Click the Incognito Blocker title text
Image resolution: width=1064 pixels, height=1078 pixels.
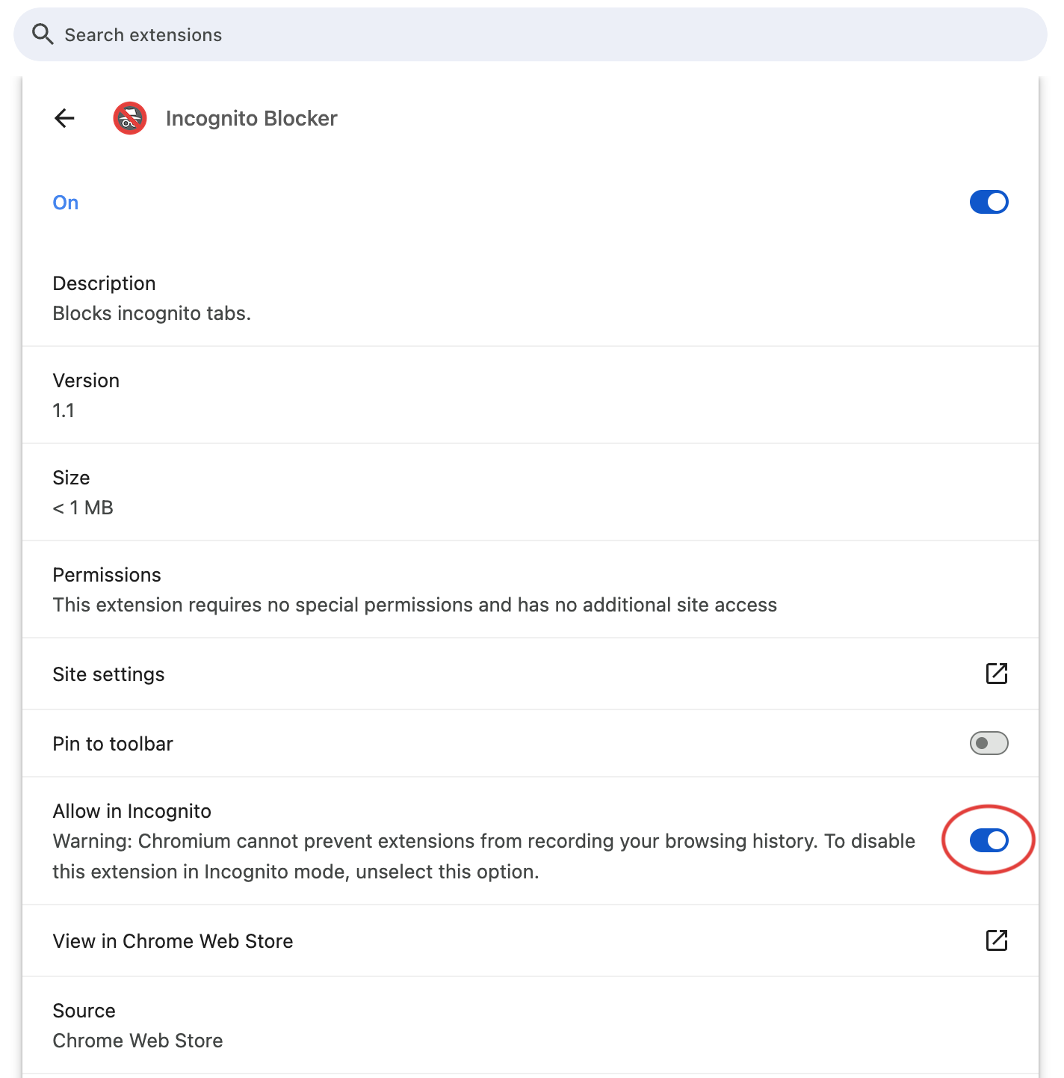(252, 118)
